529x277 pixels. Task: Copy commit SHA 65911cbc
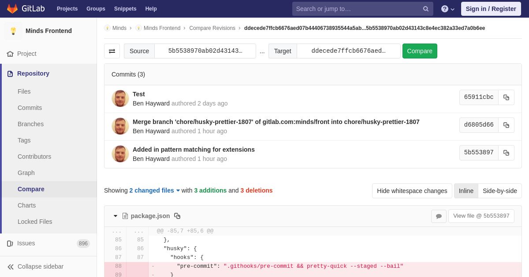click(x=506, y=98)
